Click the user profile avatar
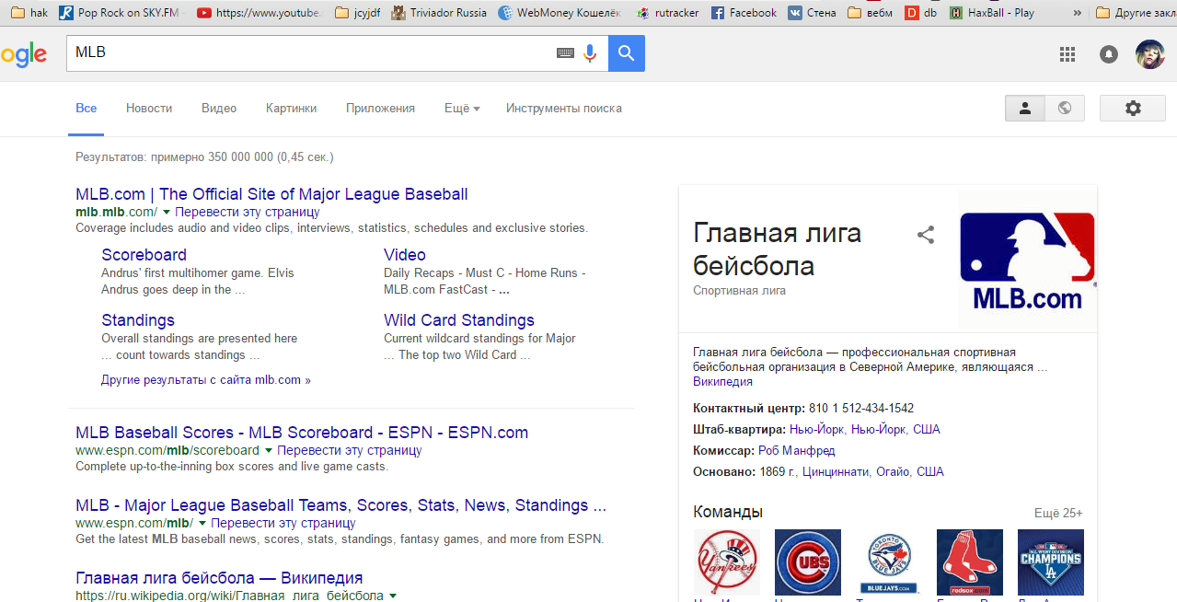 click(x=1149, y=54)
